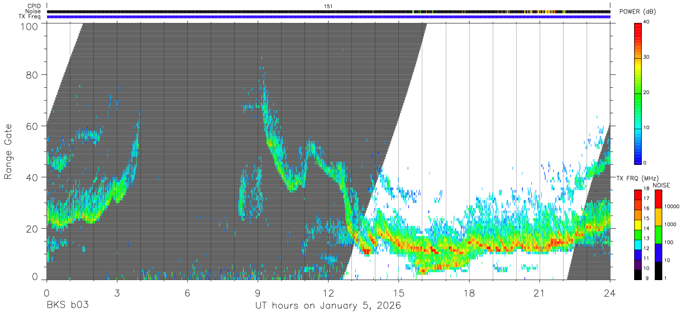The height and width of the screenshot is (317, 686).
Task: Click the noise color bar
Action: pos(658,234)
